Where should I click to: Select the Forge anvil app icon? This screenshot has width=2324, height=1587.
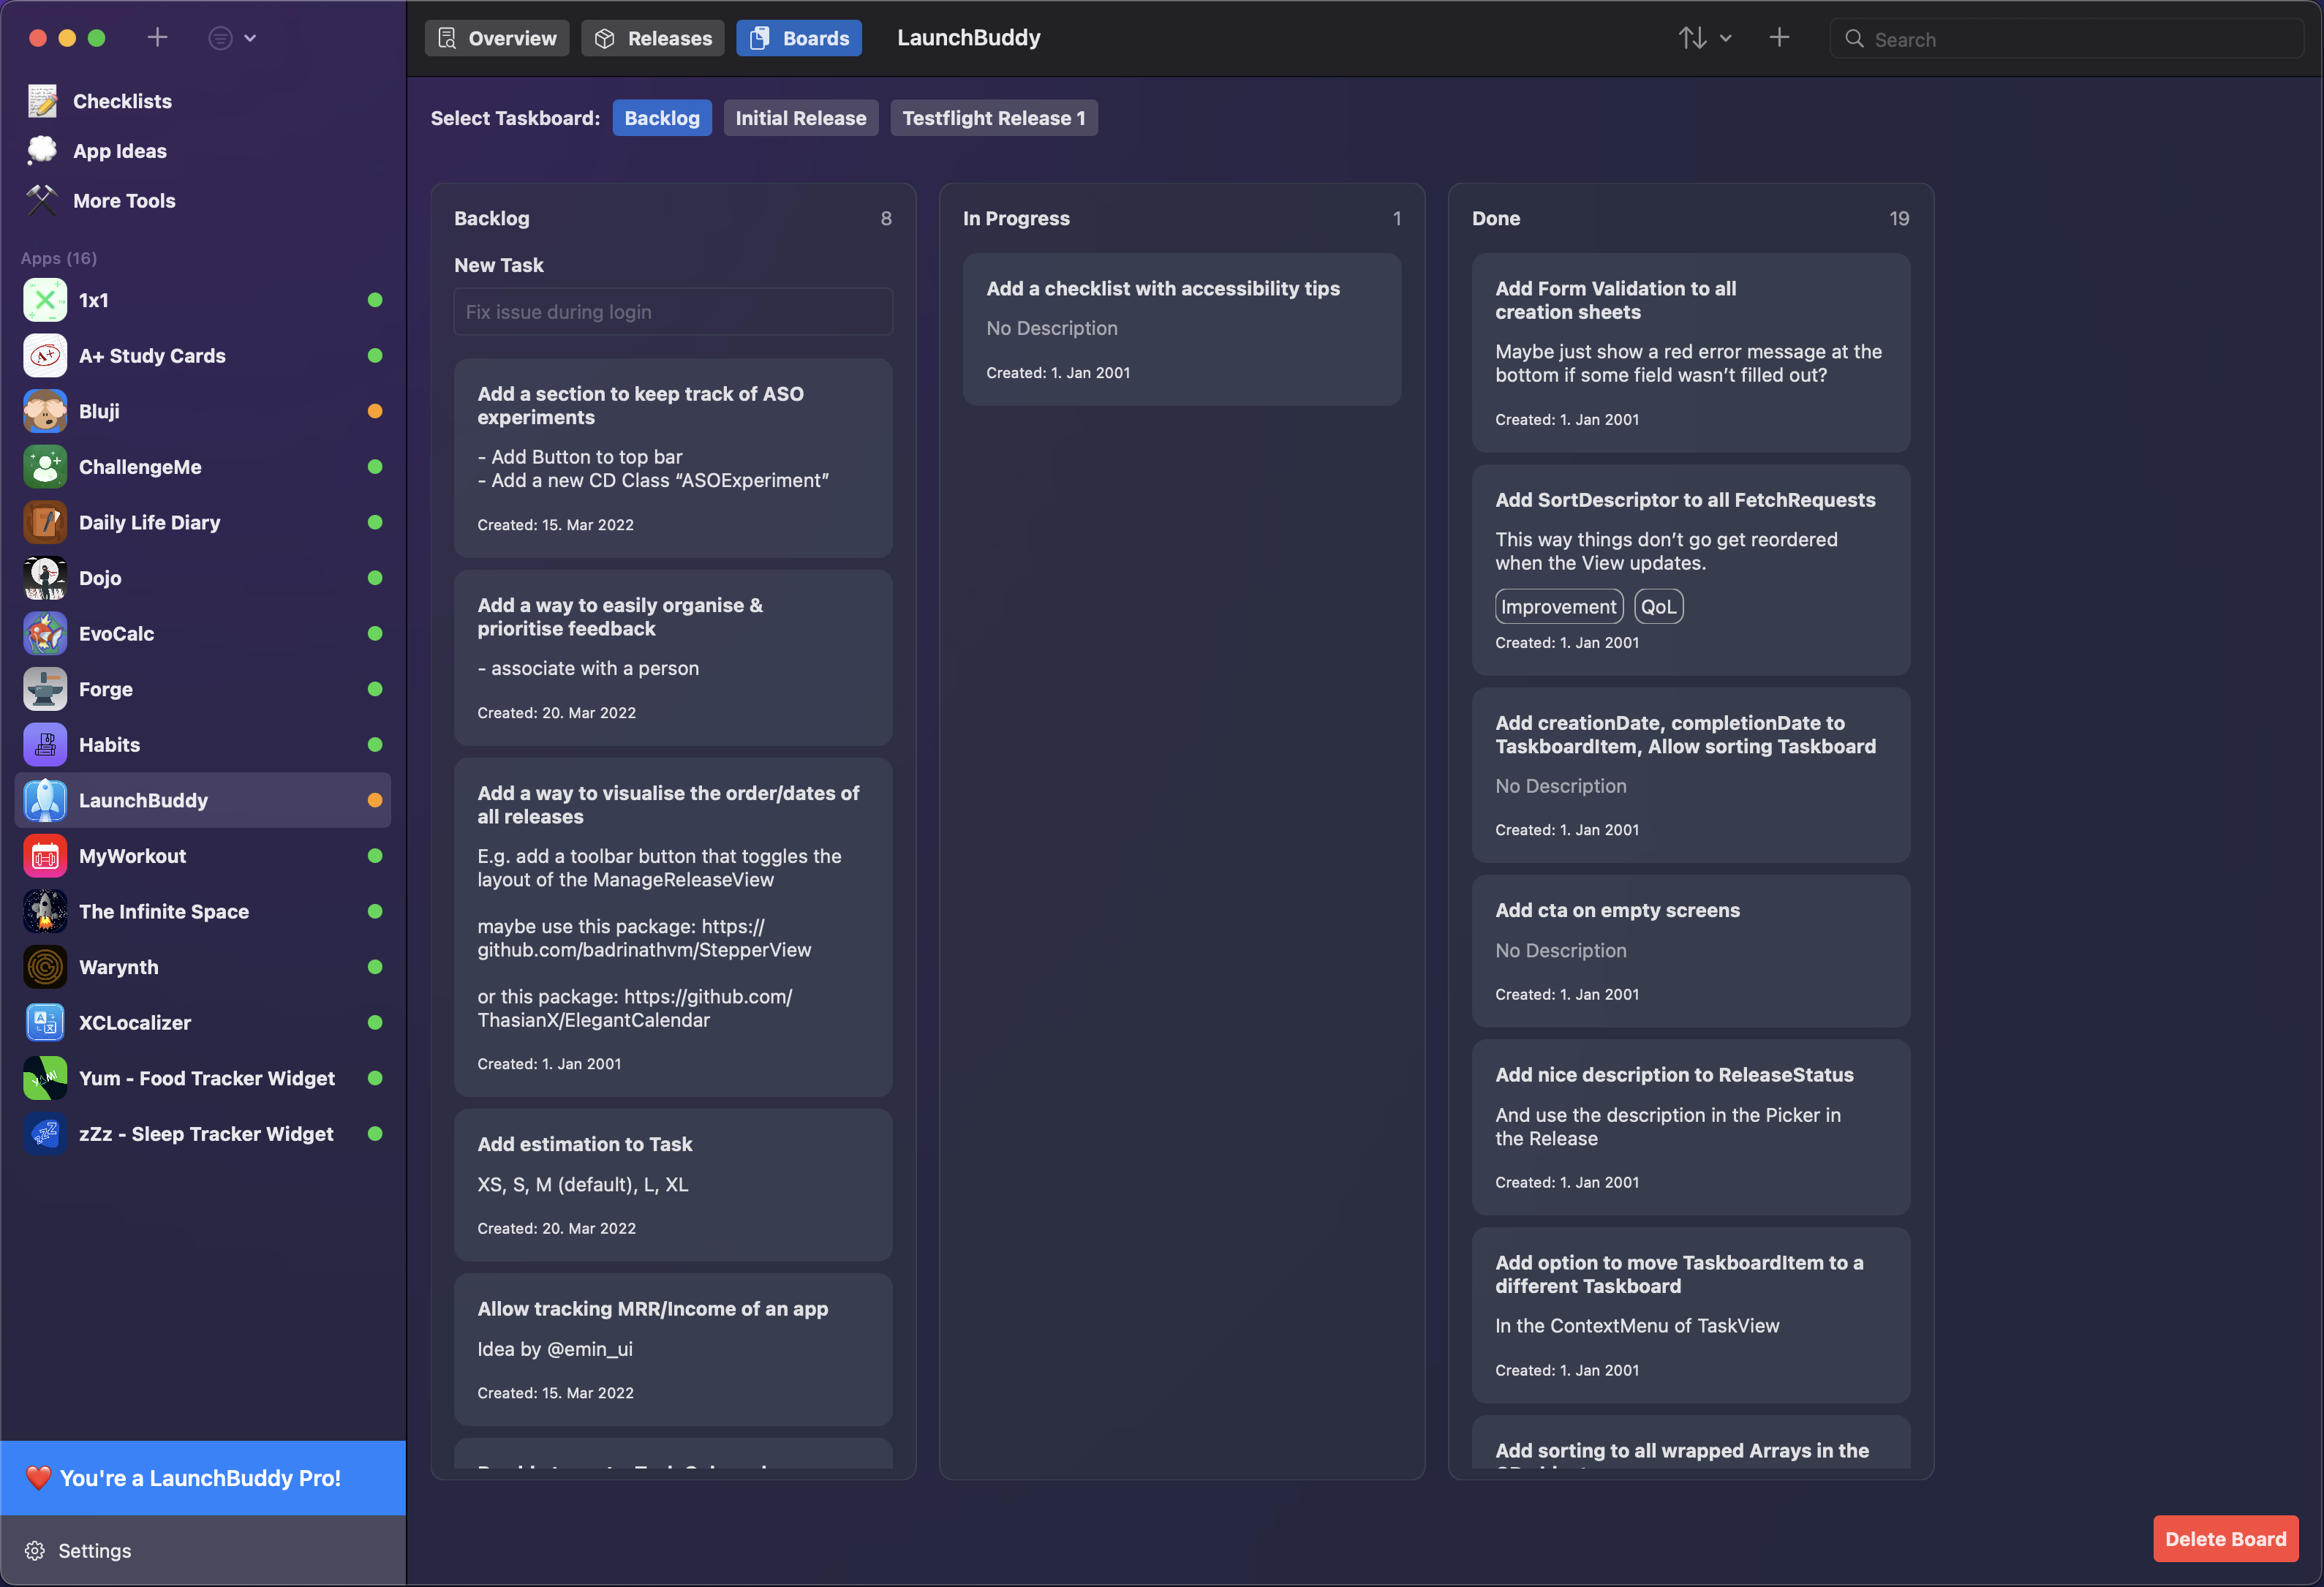tap(45, 689)
